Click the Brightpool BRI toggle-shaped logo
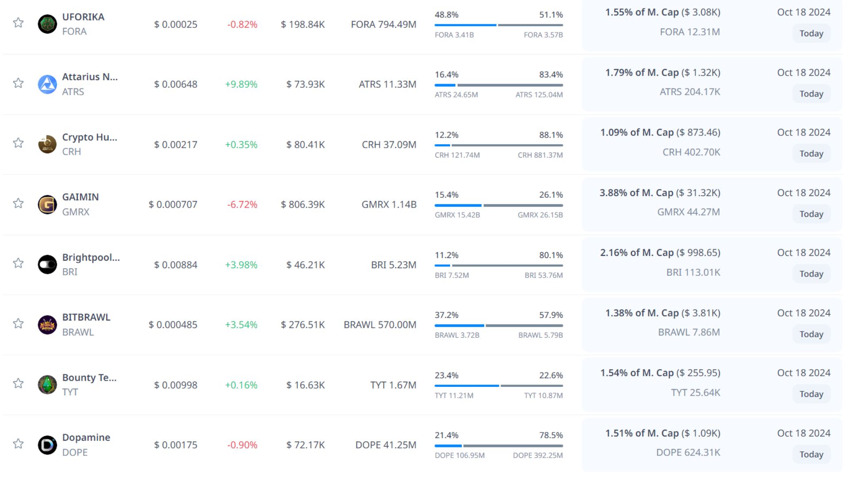 (x=47, y=265)
